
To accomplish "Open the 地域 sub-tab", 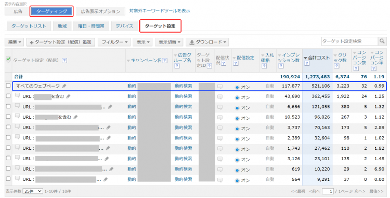I will tap(62, 26).
